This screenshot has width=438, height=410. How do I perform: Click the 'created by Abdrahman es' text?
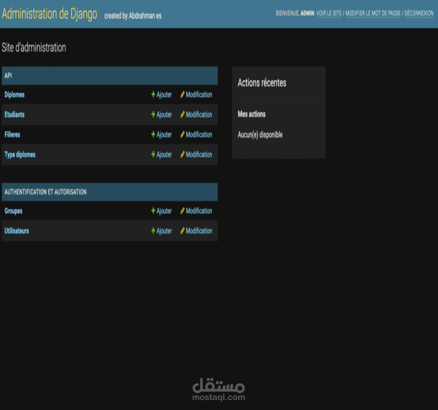tap(133, 16)
